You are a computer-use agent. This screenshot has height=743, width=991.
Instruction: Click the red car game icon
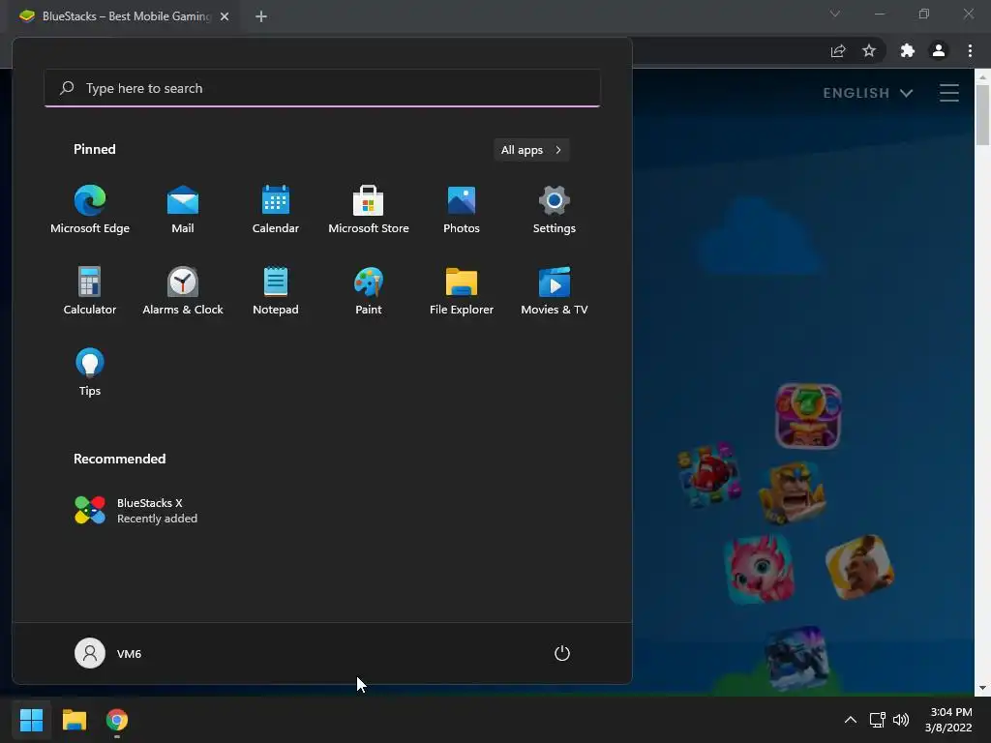point(708,475)
